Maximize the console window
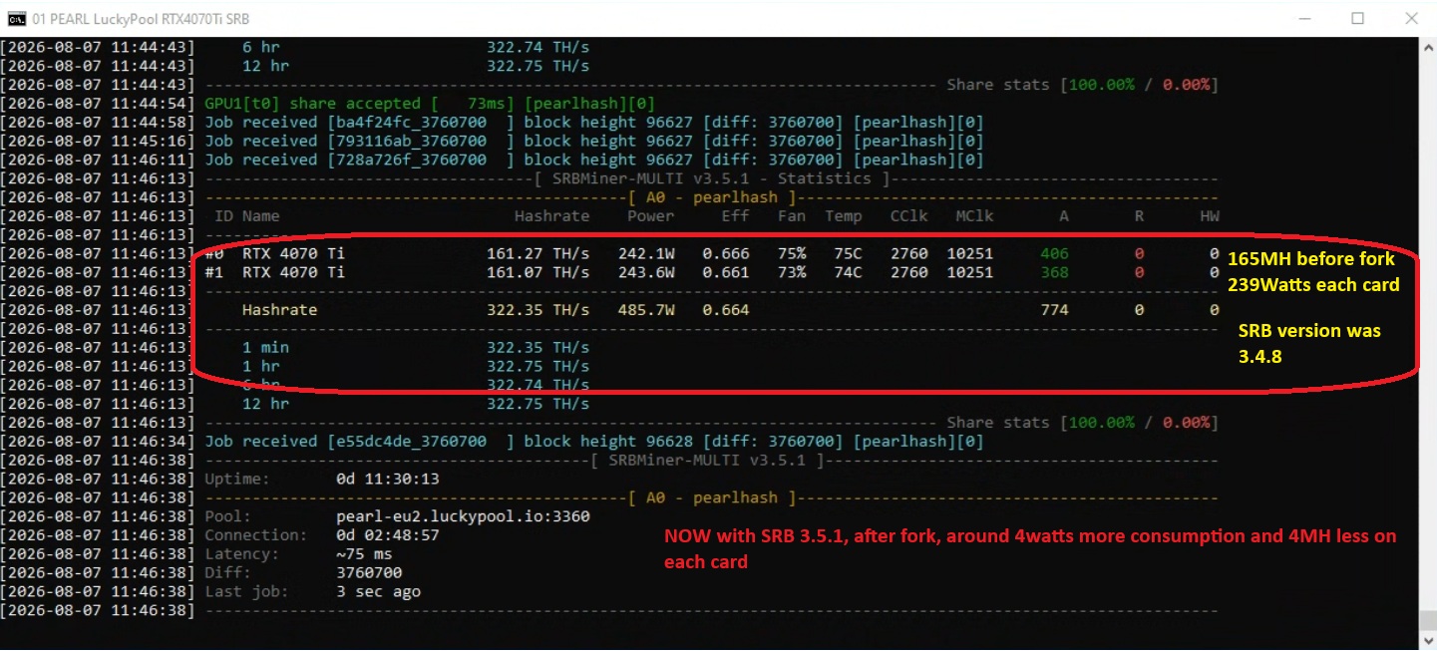This screenshot has height=651, width=1437. click(1357, 18)
